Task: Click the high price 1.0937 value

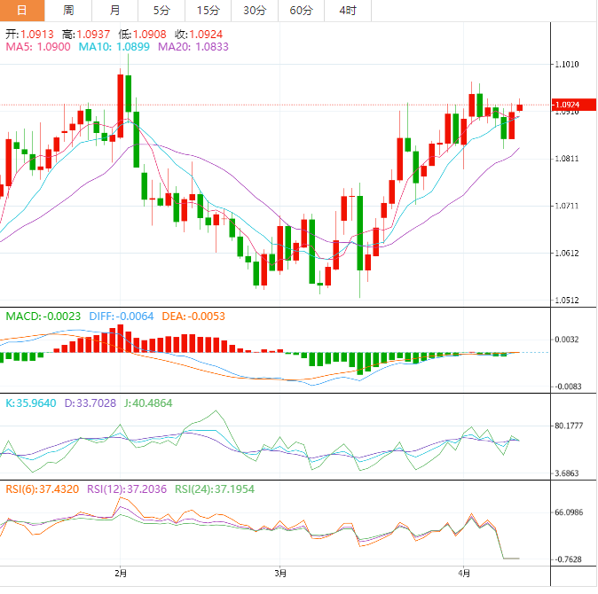Action: pyautogui.click(x=93, y=35)
